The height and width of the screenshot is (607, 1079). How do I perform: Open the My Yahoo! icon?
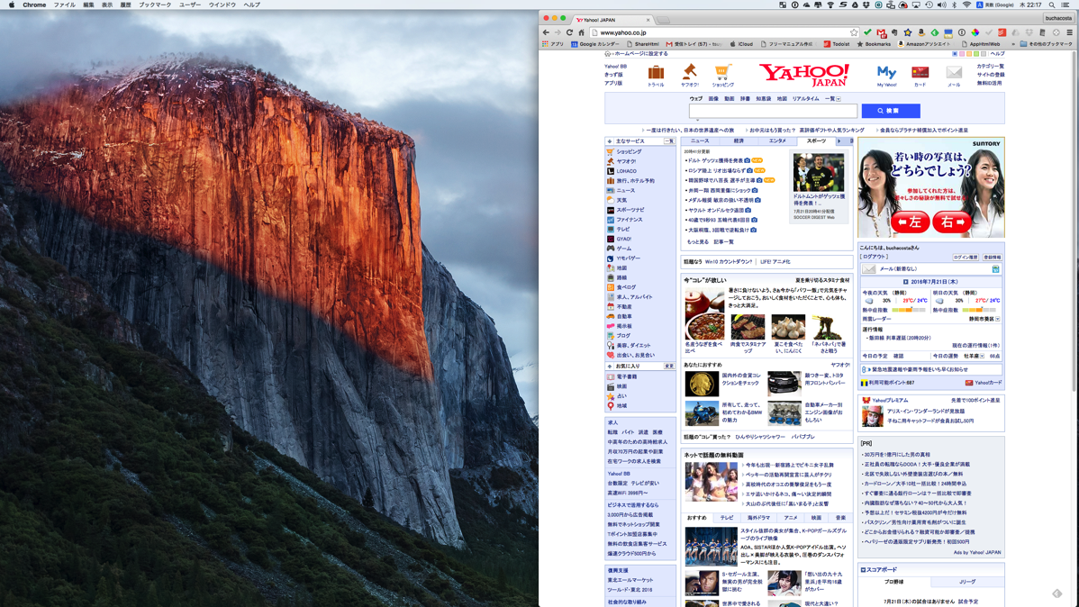[x=886, y=75]
